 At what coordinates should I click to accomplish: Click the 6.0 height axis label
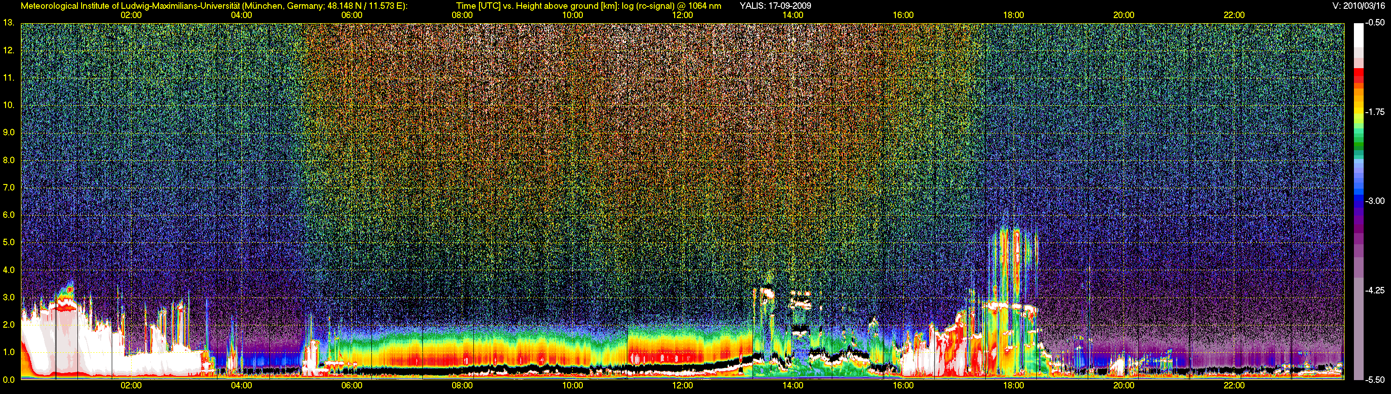9,215
